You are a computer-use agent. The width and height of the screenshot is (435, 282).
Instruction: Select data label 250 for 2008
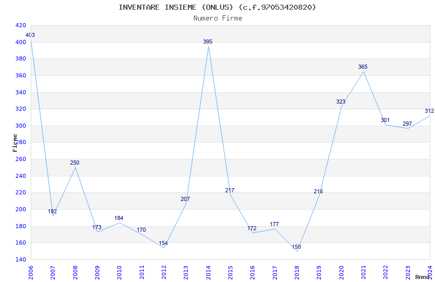click(x=75, y=163)
